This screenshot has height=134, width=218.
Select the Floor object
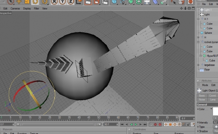tap(207, 69)
